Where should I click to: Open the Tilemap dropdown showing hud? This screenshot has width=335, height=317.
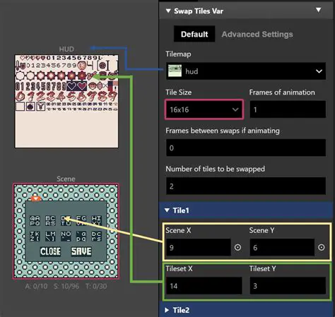(x=246, y=71)
